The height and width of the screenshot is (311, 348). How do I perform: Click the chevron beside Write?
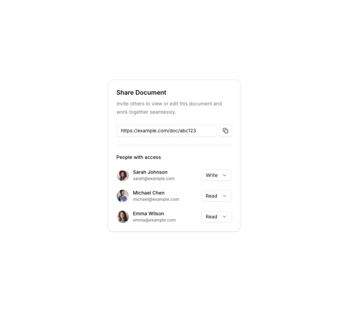[x=225, y=175]
